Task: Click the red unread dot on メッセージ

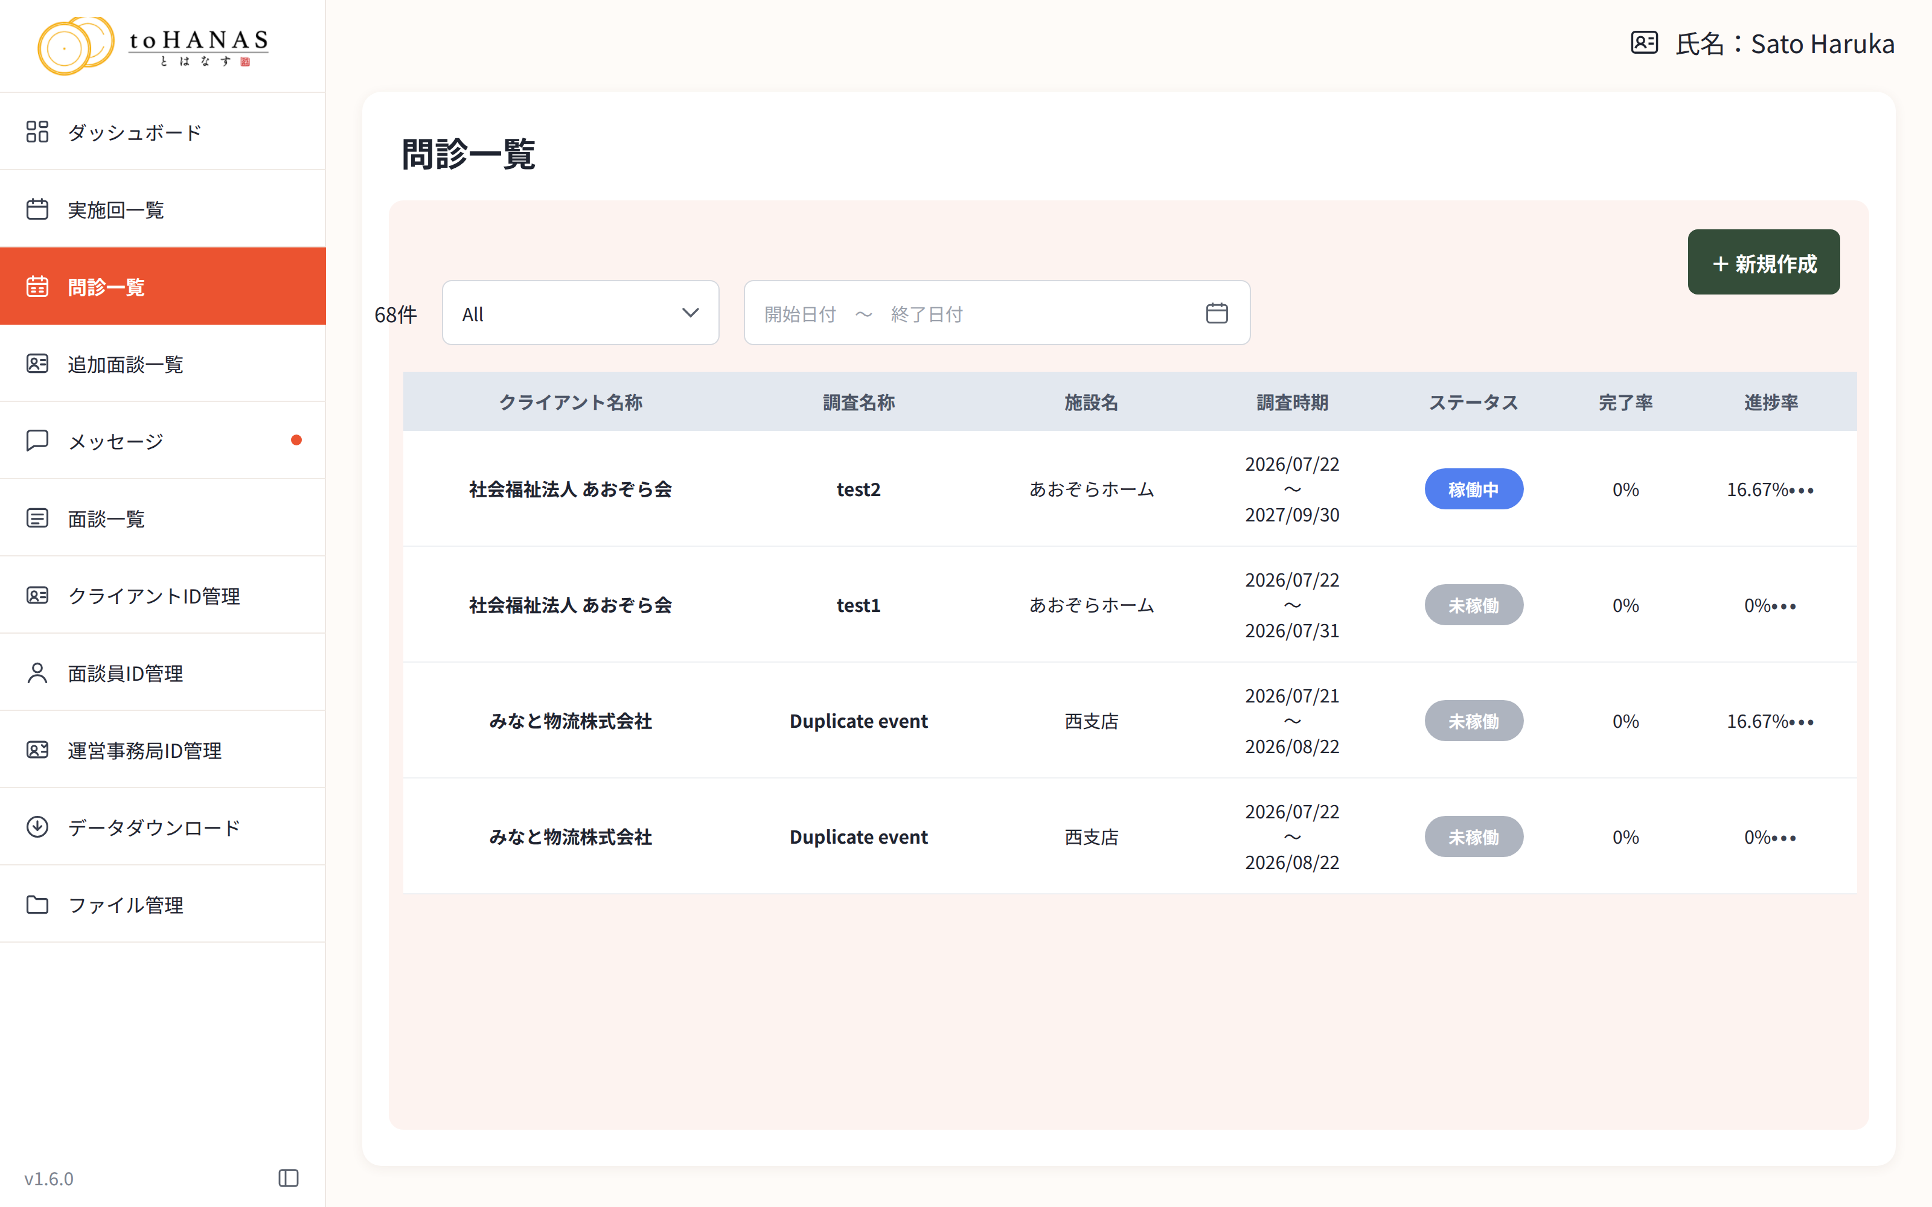Action: (296, 441)
